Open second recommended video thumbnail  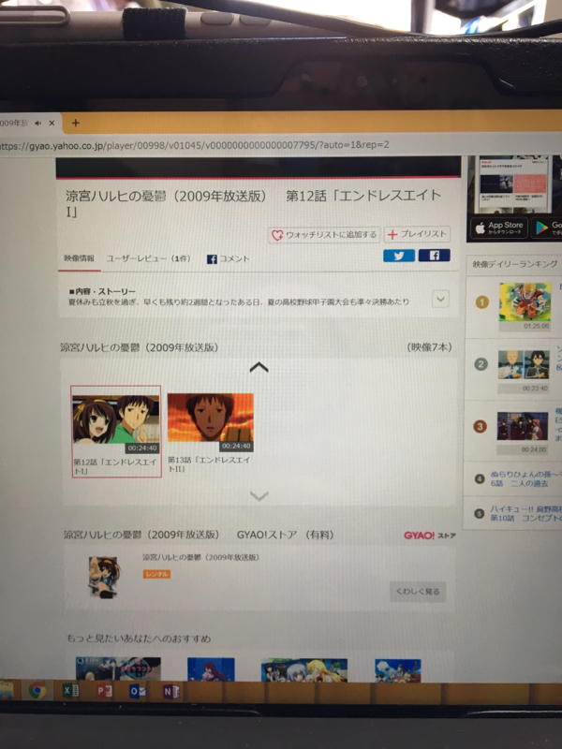pyautogui.click(x=211, y=669)
